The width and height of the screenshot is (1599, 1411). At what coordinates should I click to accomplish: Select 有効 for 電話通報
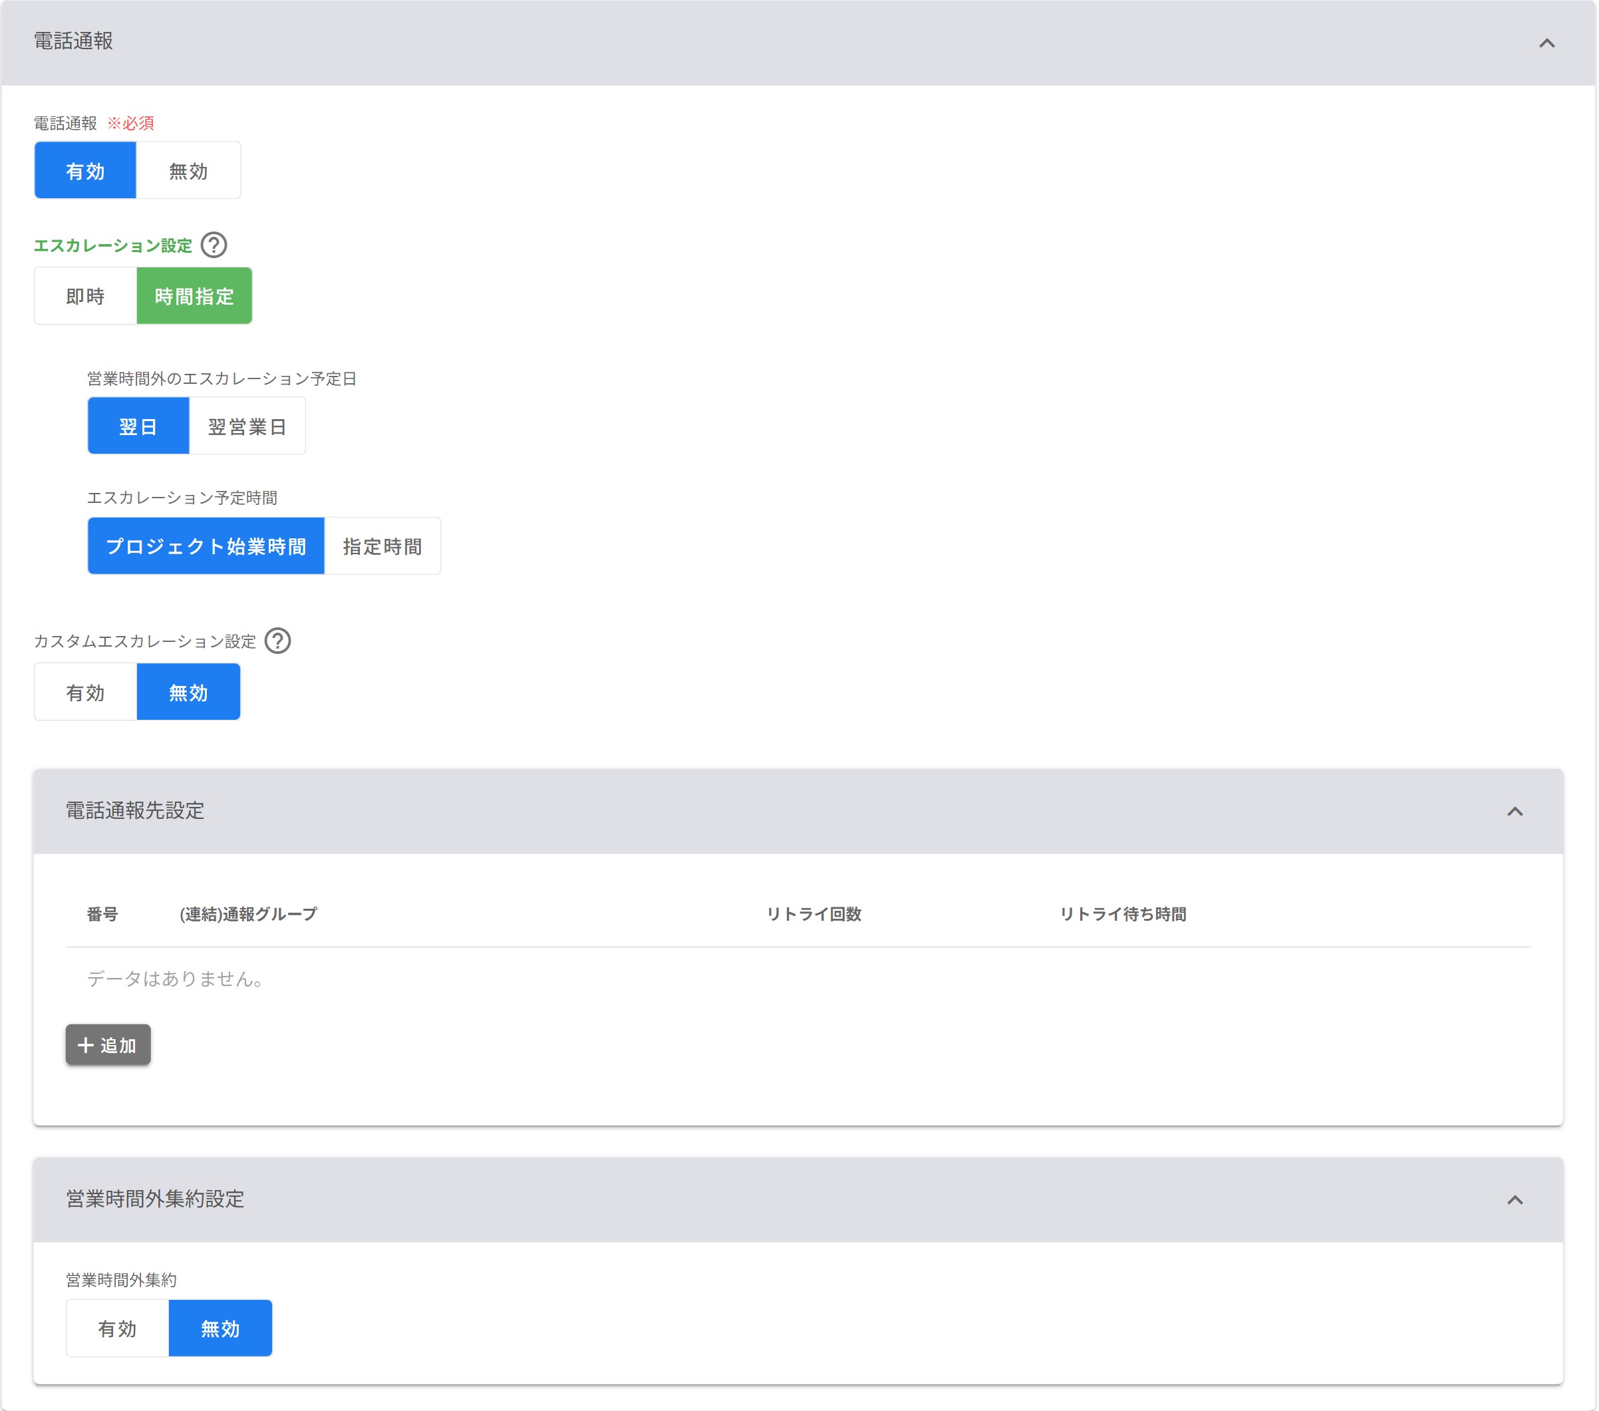[85, 170]
